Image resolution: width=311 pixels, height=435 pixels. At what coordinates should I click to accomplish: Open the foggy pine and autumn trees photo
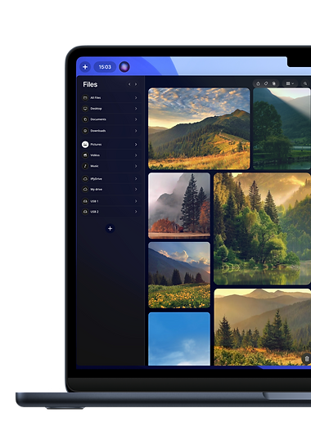(x=179, y=205)
